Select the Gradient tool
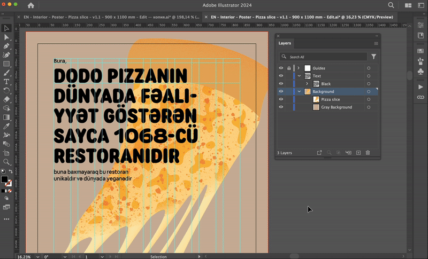 pos(6,117)
